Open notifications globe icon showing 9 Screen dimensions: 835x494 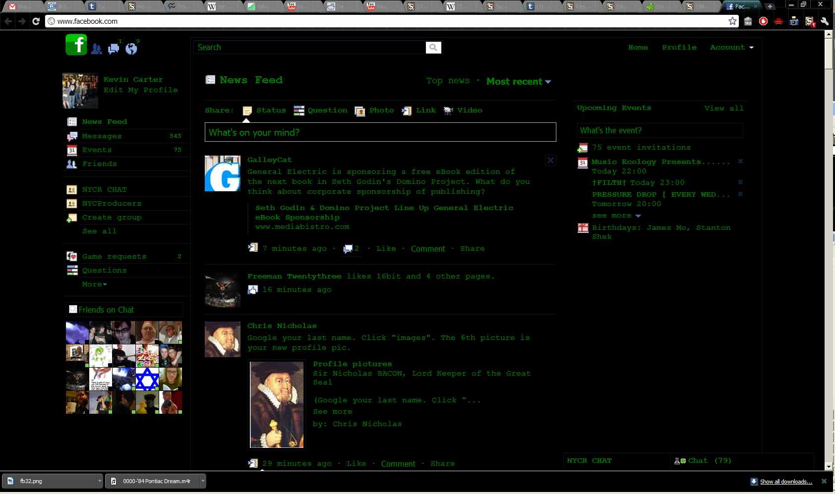pos(130,49)
